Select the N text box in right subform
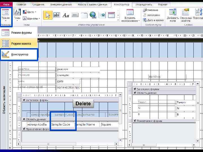The width and height of the screenshot is (203, 152). tap(186, 108)
